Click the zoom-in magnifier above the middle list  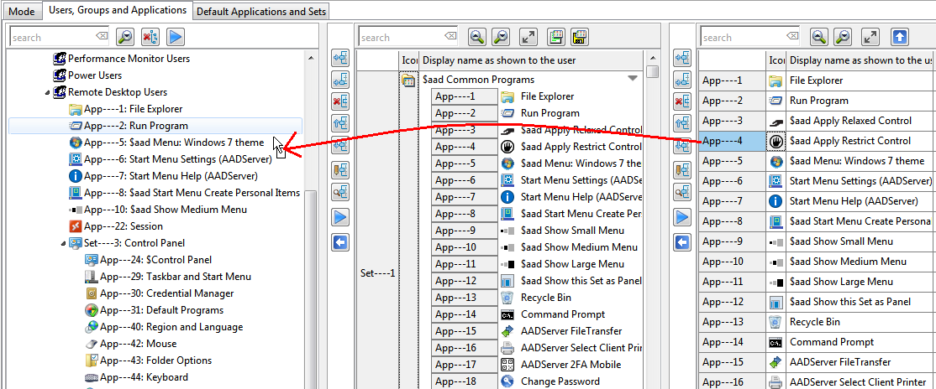477,37
